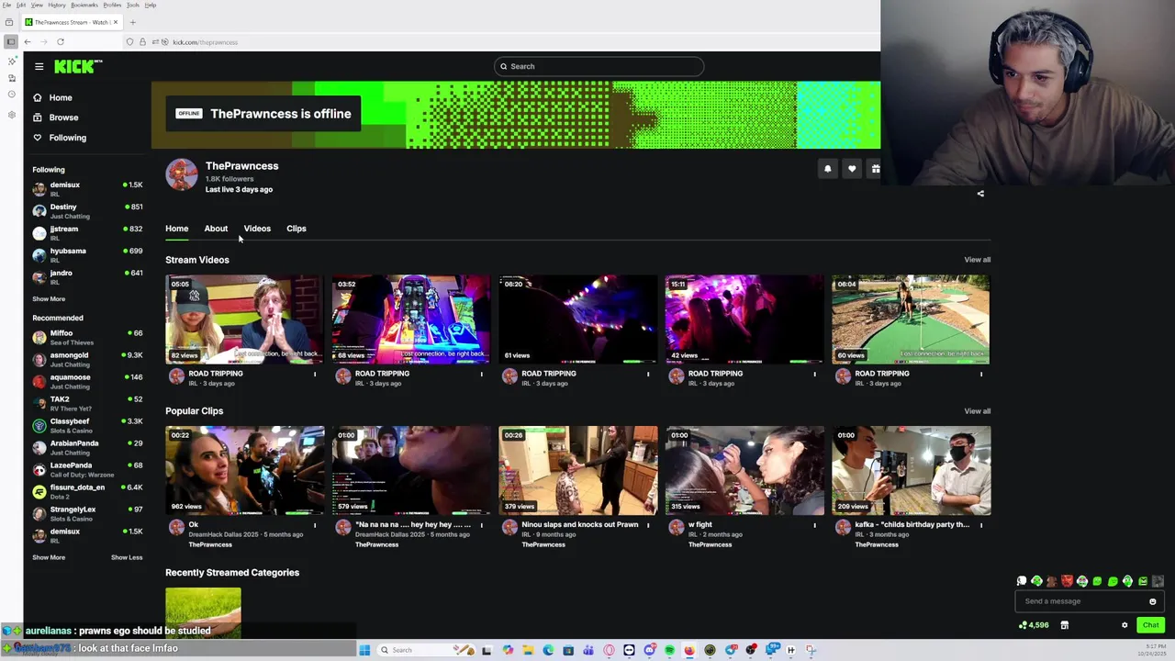Image resolution: width=1175 pixels, height=661 pixels.
Task: Switch to the Videos tab
Action: (257, 229)
